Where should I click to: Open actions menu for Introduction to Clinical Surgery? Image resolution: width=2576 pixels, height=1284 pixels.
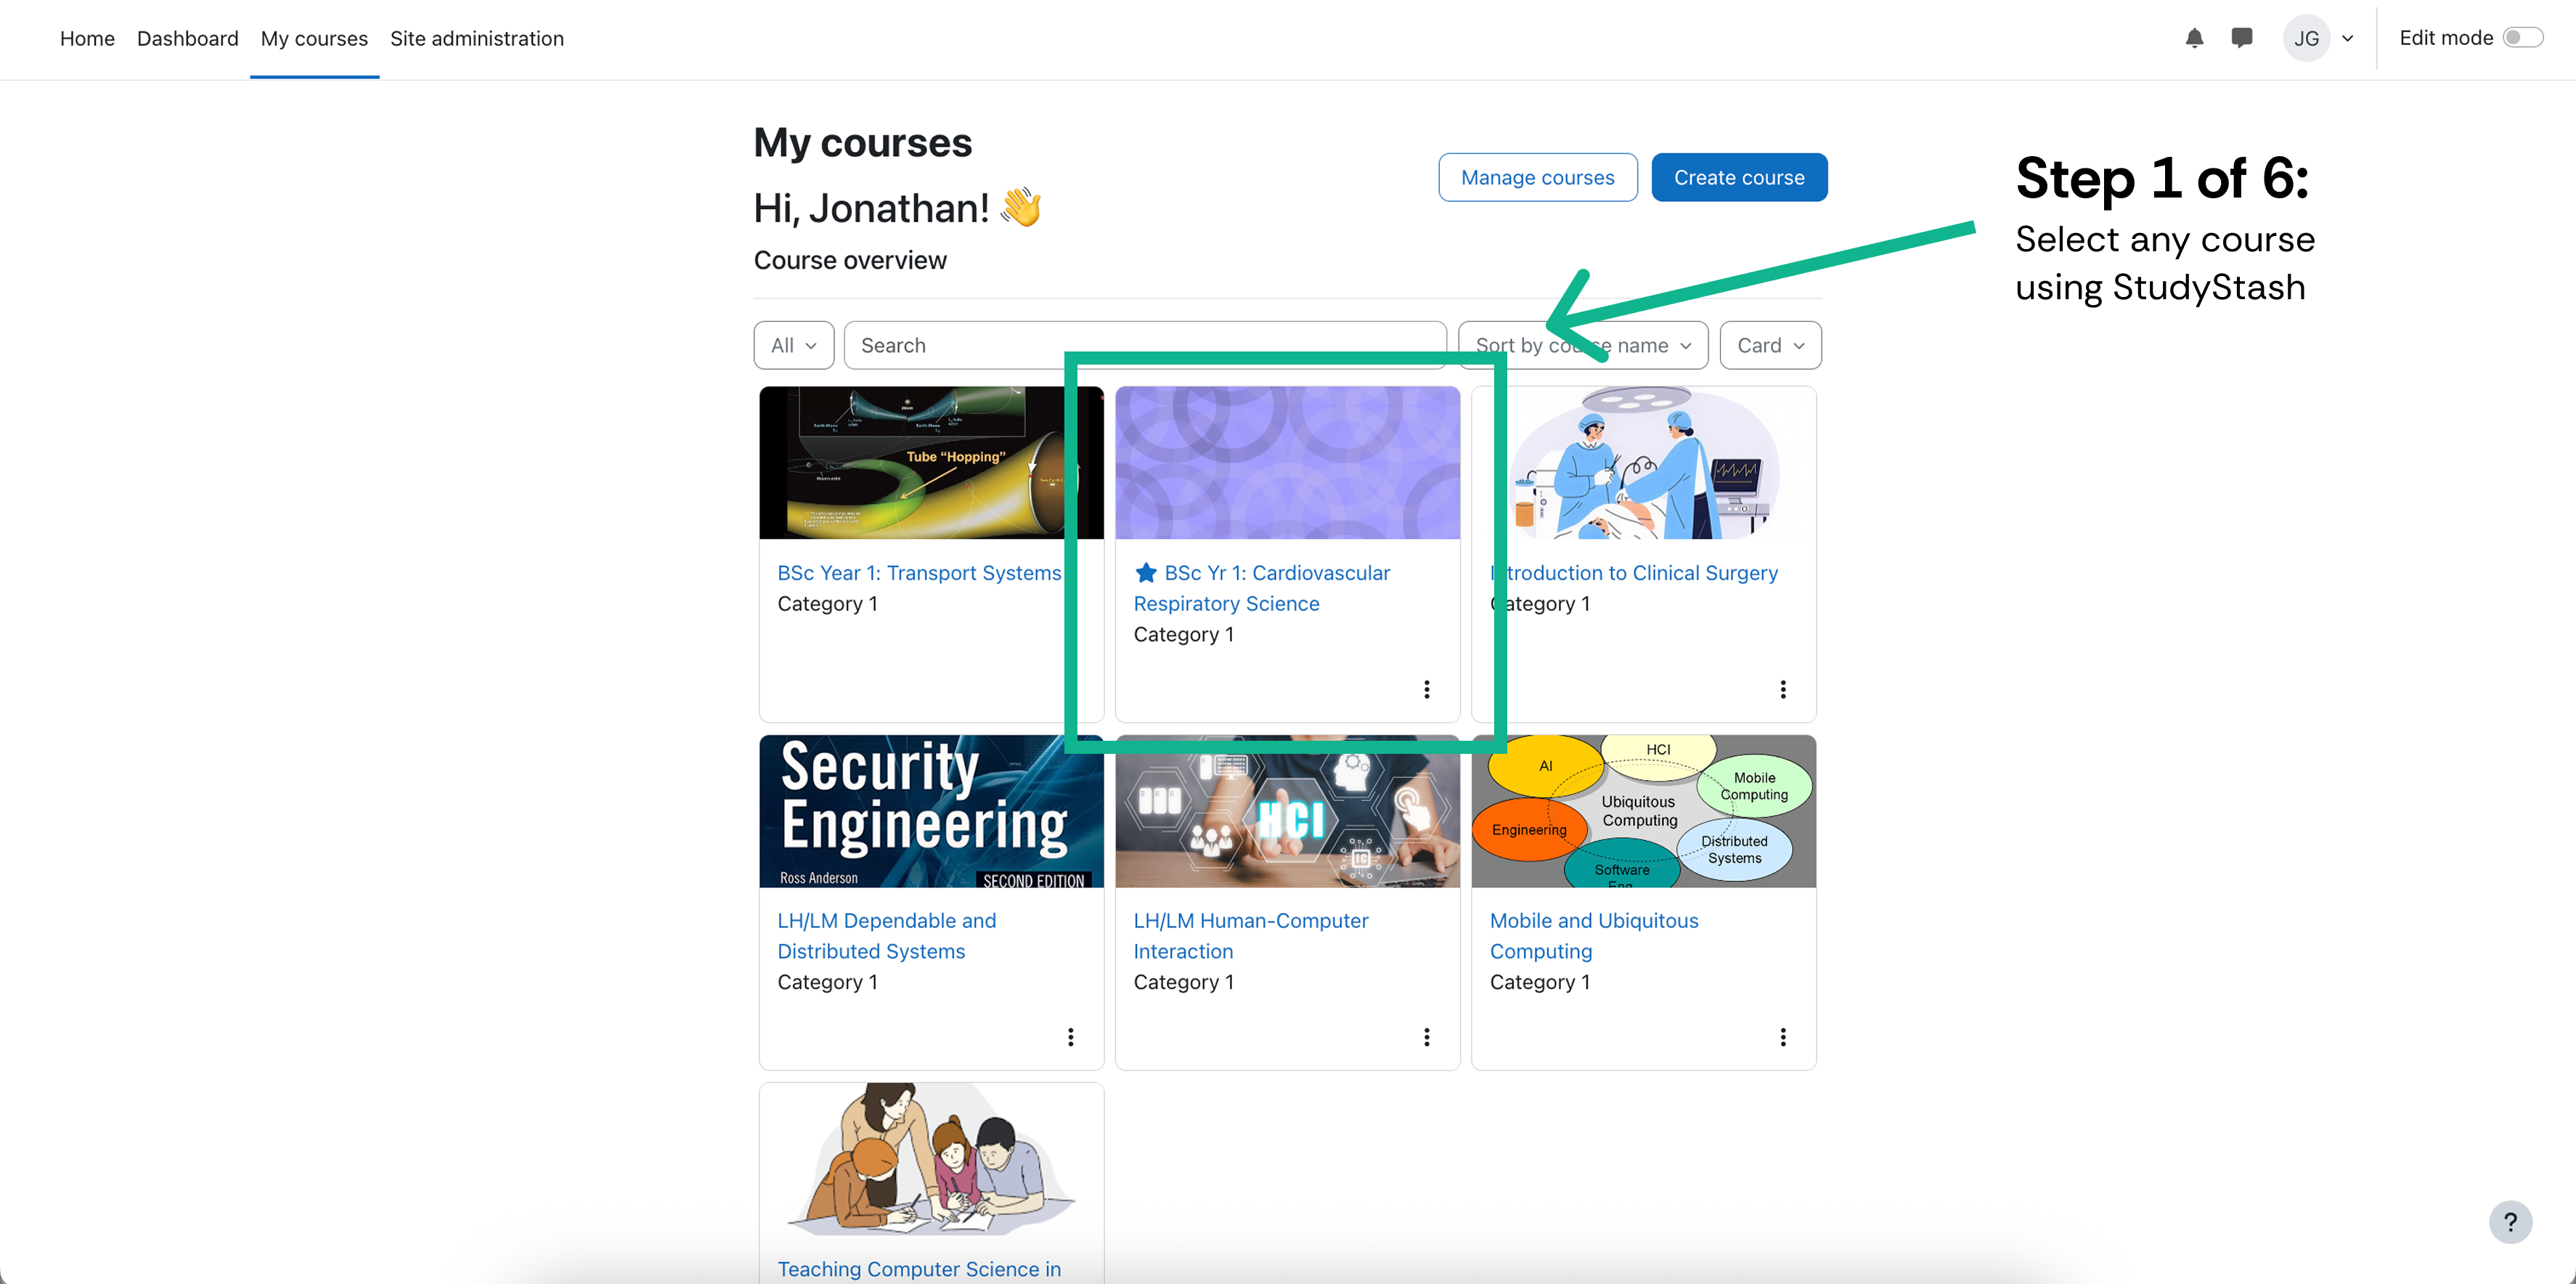(1783, 689)
